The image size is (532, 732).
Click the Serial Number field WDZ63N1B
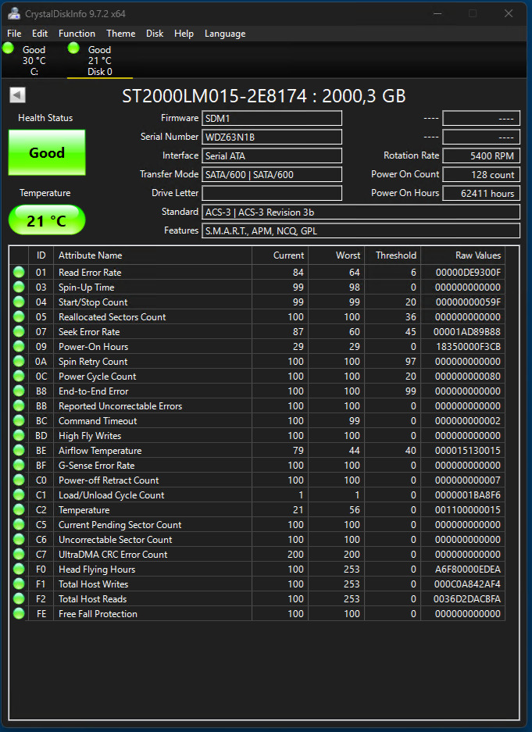[272, 137]
